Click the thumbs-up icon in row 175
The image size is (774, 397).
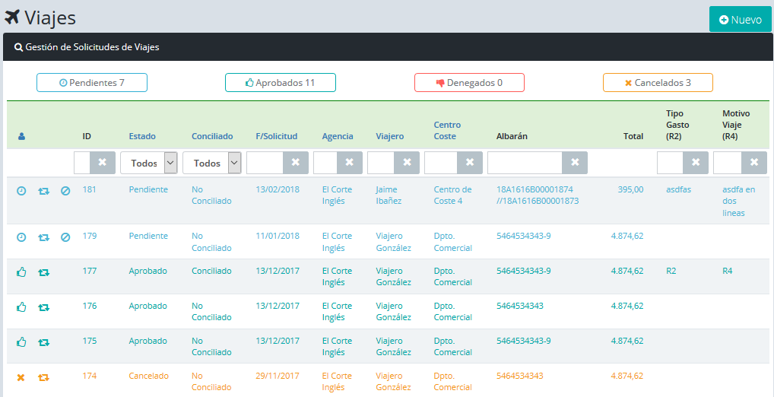point(21,341)
